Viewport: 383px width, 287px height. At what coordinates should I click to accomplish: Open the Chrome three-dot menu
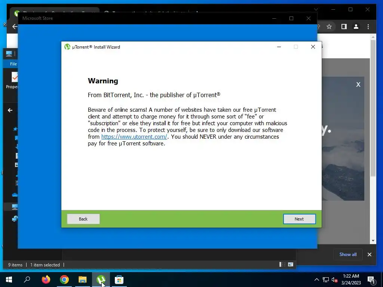click(368, 27)
